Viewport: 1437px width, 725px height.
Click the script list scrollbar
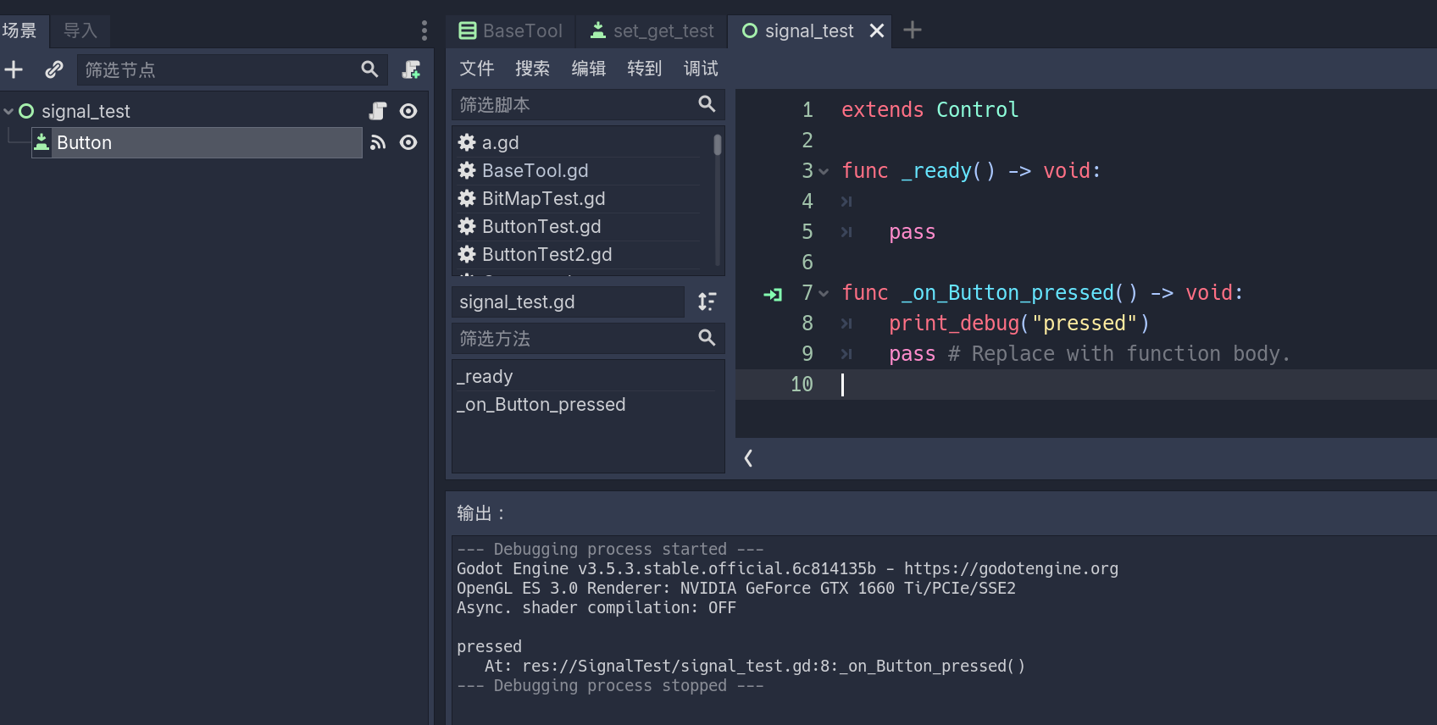[718, 144]
